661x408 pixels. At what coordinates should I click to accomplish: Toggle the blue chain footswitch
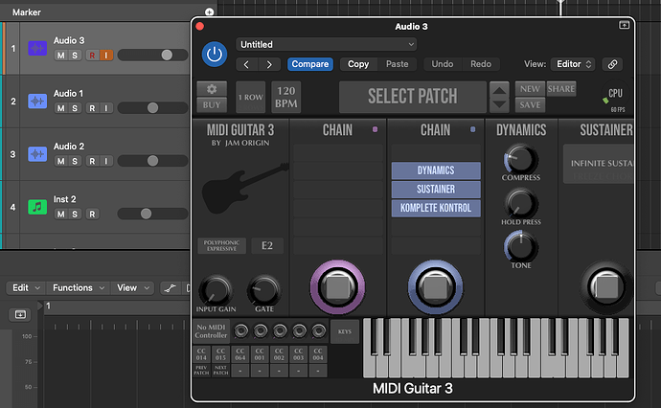coord(435,287)
